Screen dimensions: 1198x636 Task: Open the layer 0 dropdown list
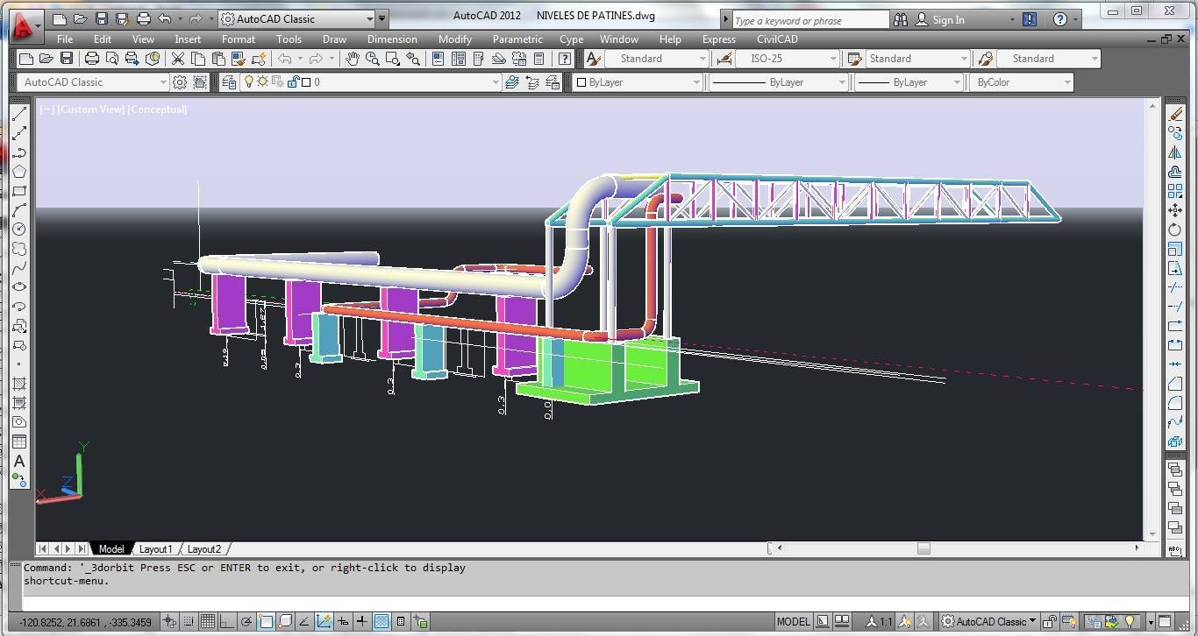(x=495, y=82)
